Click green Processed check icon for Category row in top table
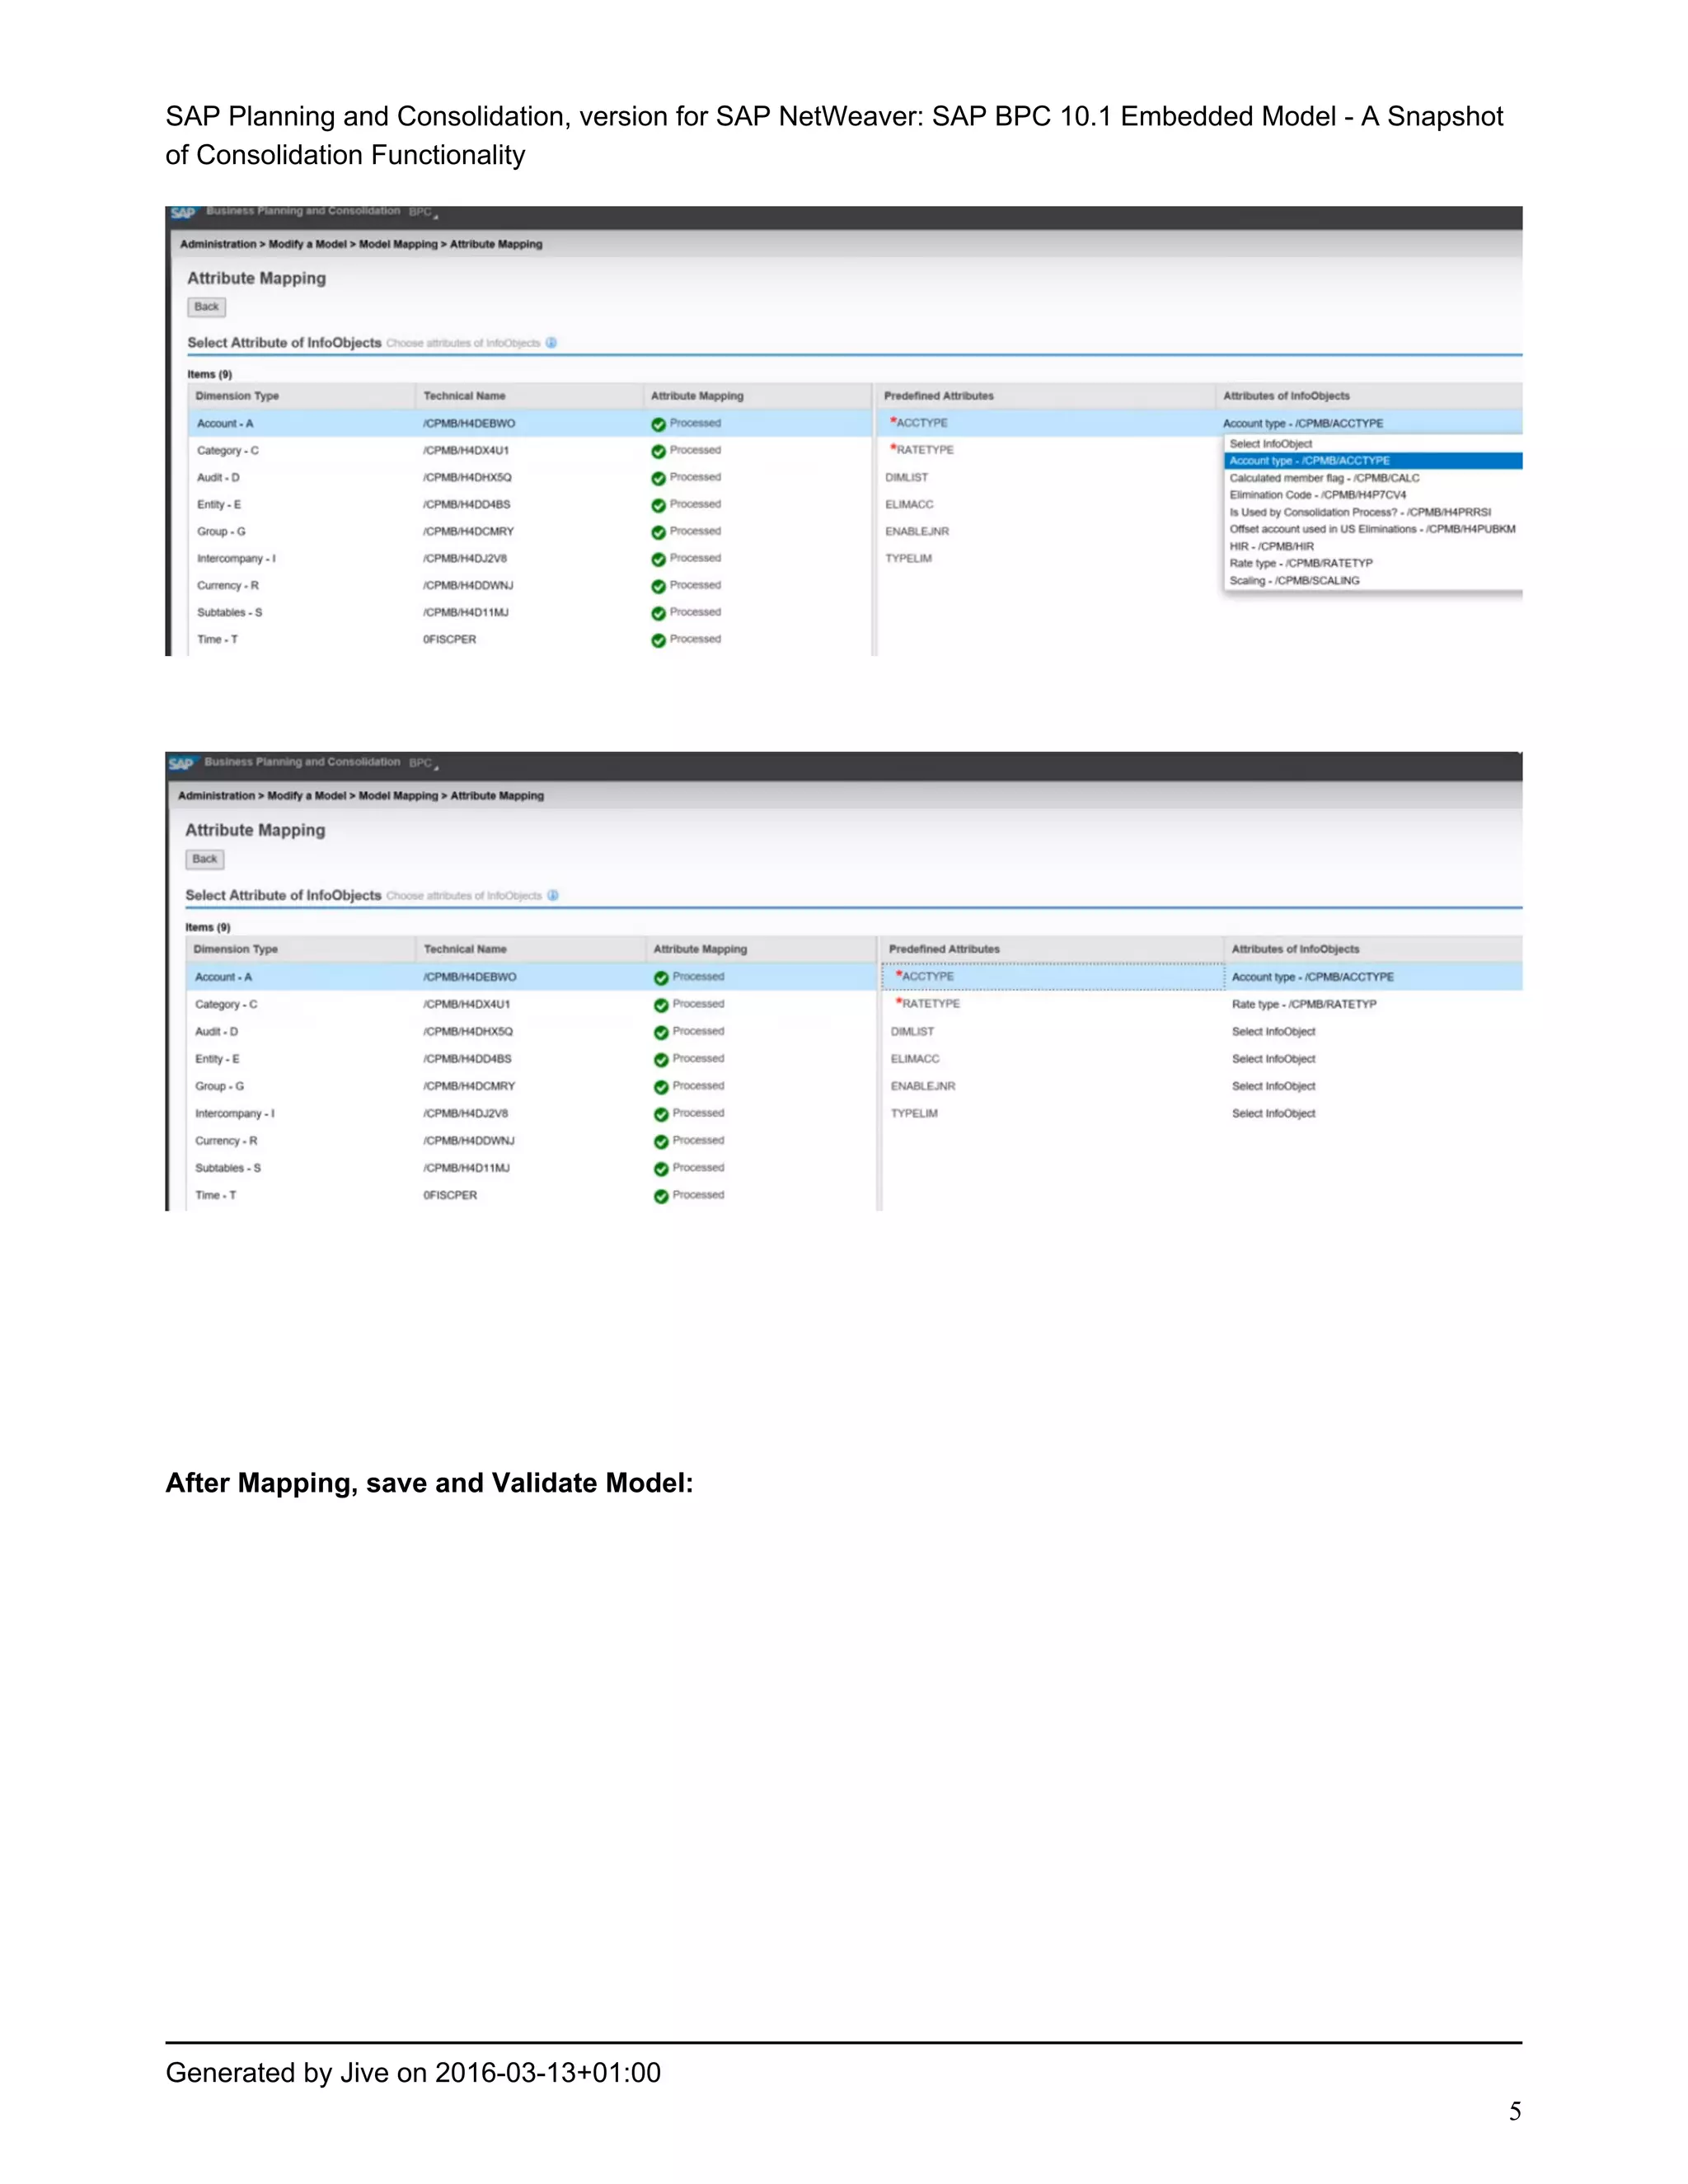1688x2184 pixels. click(x=658, y=451)
